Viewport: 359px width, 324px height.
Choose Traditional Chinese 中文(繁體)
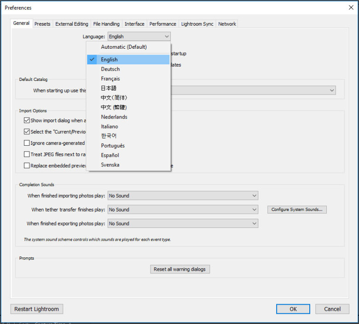[x=128, y=108]
